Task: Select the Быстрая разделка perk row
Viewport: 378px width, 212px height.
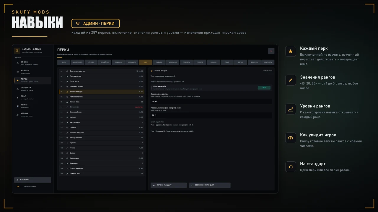Action: pos(102,132)
